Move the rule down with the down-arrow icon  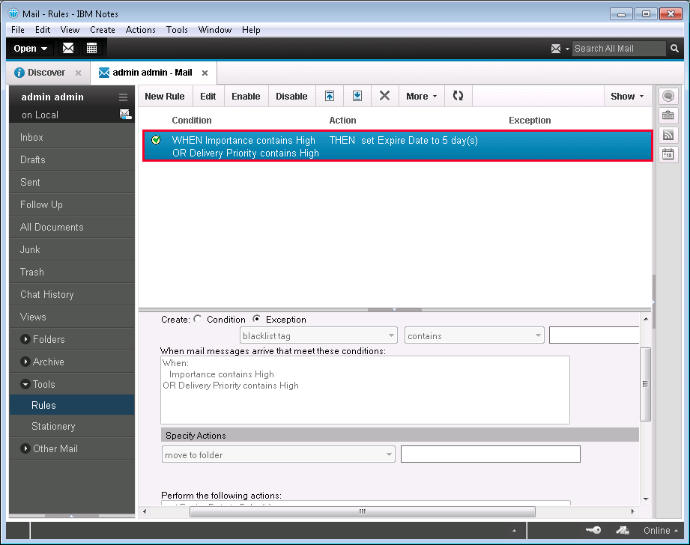(357, 96)
